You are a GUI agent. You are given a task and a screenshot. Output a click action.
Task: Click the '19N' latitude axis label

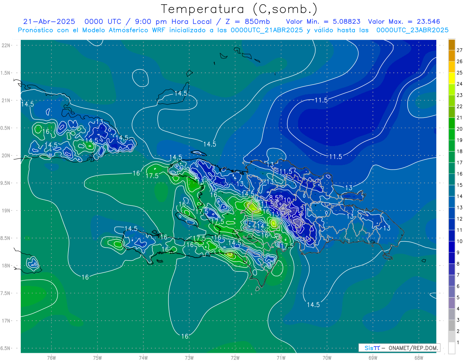tap(6, 210)
